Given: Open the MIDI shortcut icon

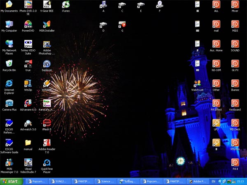Looking at the screenshot, I should point(235,24).
